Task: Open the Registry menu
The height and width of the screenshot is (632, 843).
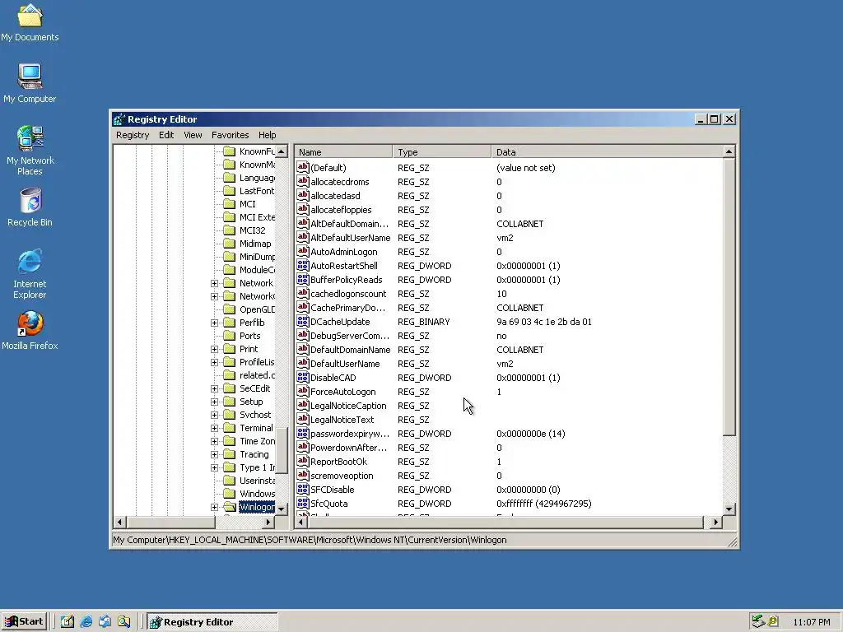Action: (x=133, y=135)
